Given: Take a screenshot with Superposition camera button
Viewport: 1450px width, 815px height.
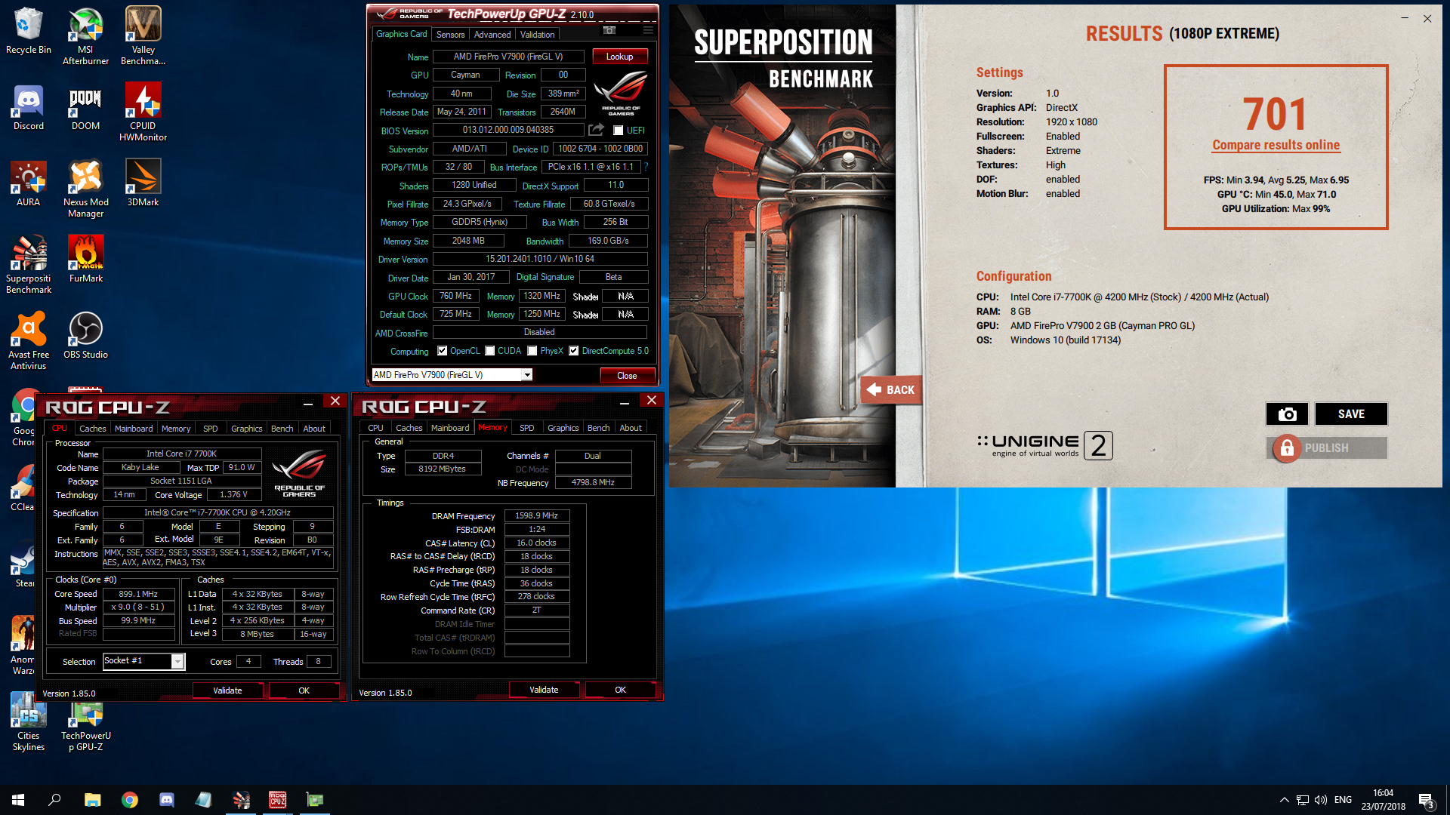Looking at the screenshot, I should coord(1287,414).
